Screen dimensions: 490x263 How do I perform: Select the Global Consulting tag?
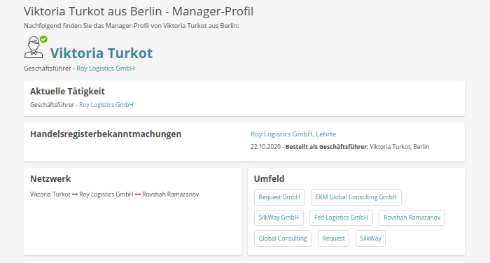[x=283, y=239]
